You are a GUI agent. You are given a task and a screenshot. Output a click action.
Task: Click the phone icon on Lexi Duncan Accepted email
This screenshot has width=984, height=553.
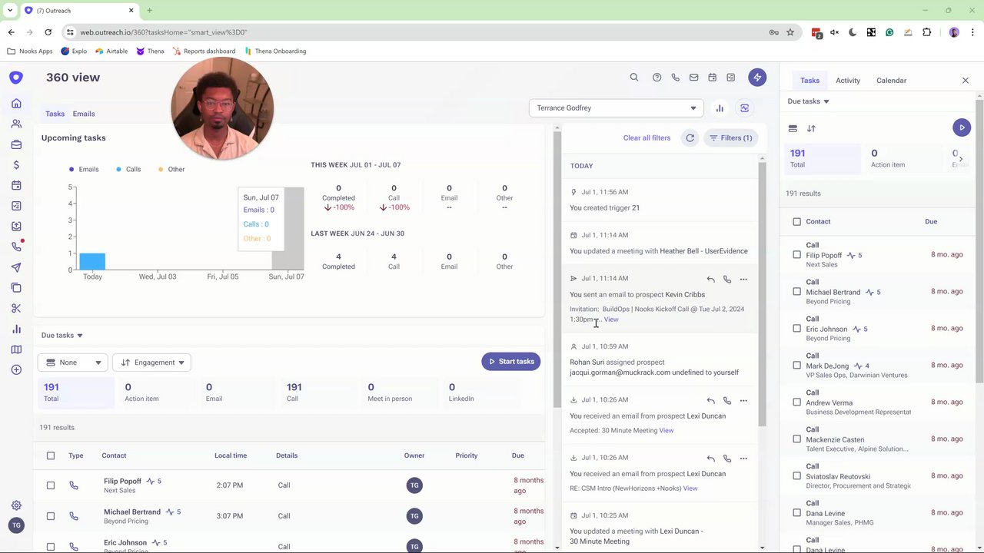727,401
